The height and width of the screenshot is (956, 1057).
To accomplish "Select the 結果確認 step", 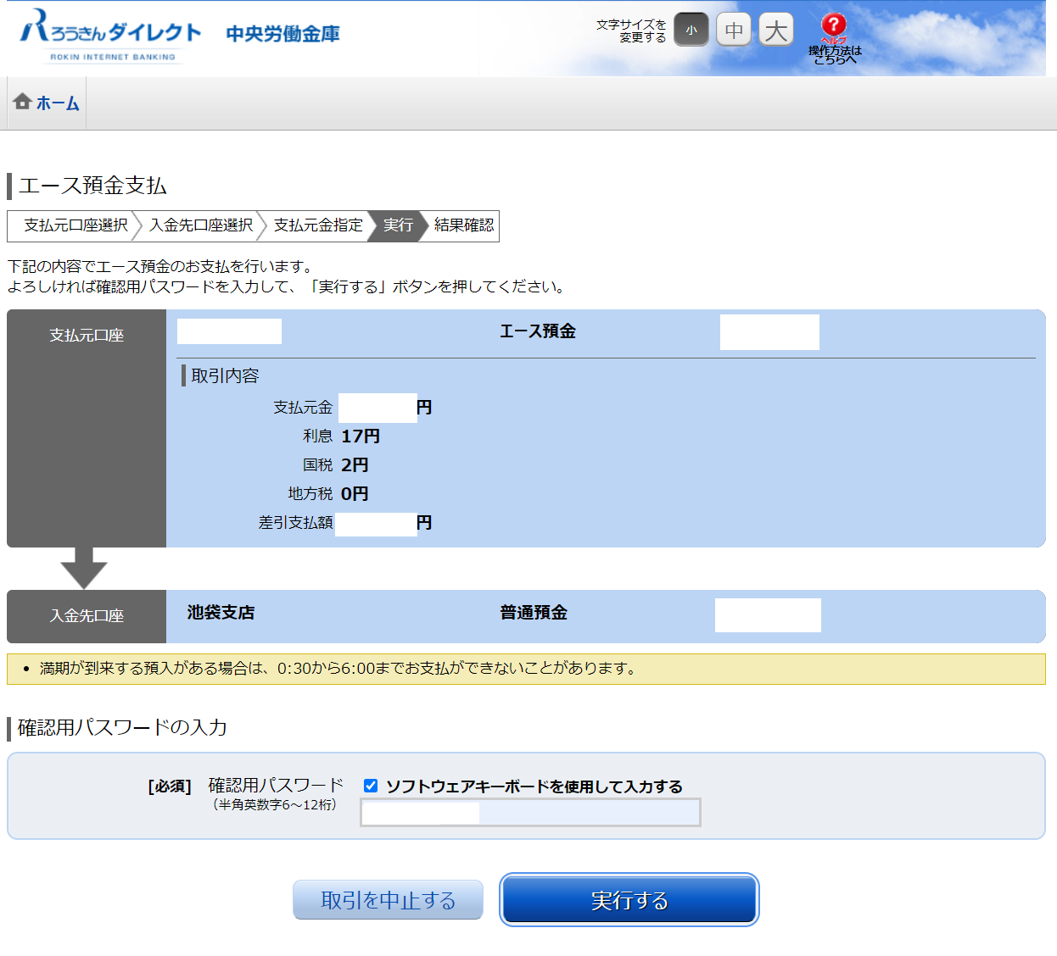I will (463, 225).
